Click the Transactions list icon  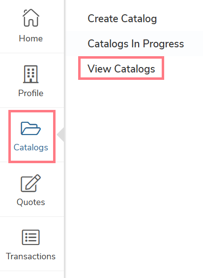click(x=31, y=237)
